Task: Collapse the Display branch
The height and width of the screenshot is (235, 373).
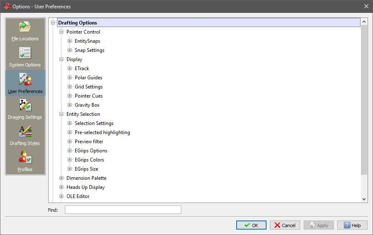Action: point(62,59)
